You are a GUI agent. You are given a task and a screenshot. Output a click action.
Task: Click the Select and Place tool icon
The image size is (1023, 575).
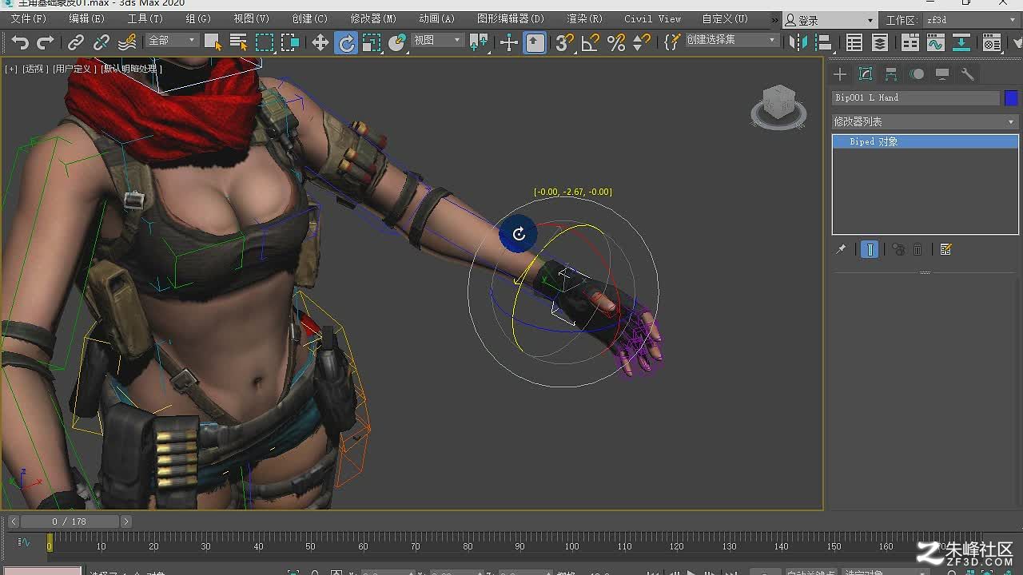pos(397,42)
